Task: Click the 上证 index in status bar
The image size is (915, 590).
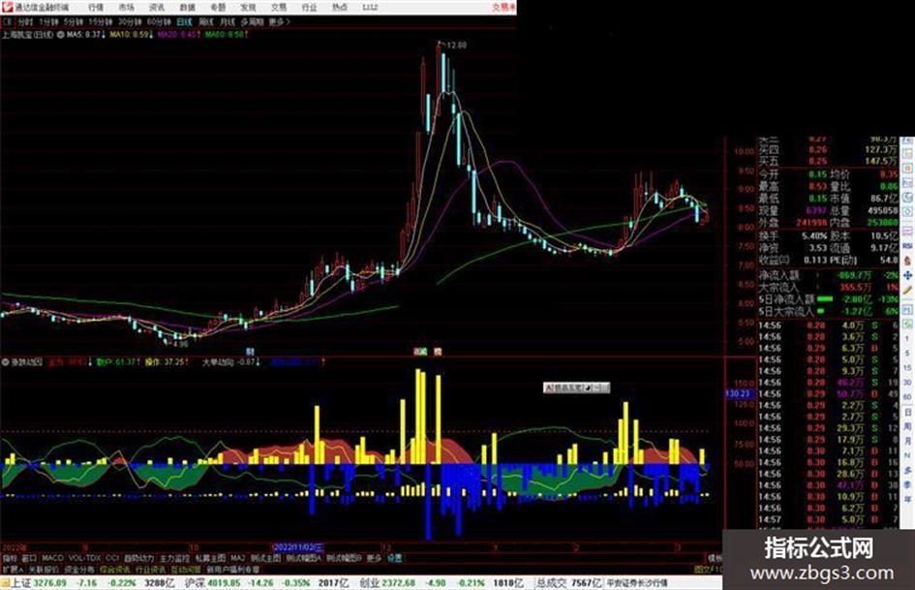Action: coord(21,583)
